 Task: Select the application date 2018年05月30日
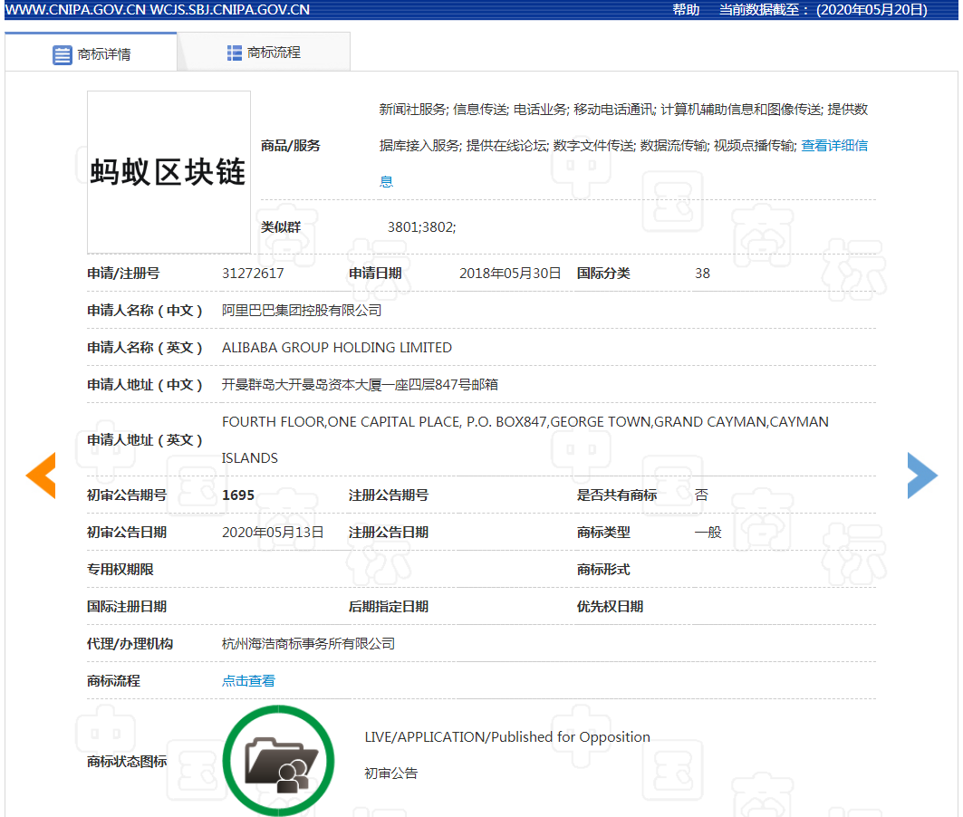(510, 274)
